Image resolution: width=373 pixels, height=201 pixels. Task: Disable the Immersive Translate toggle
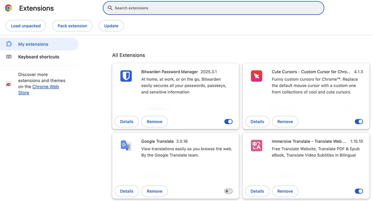359,191
